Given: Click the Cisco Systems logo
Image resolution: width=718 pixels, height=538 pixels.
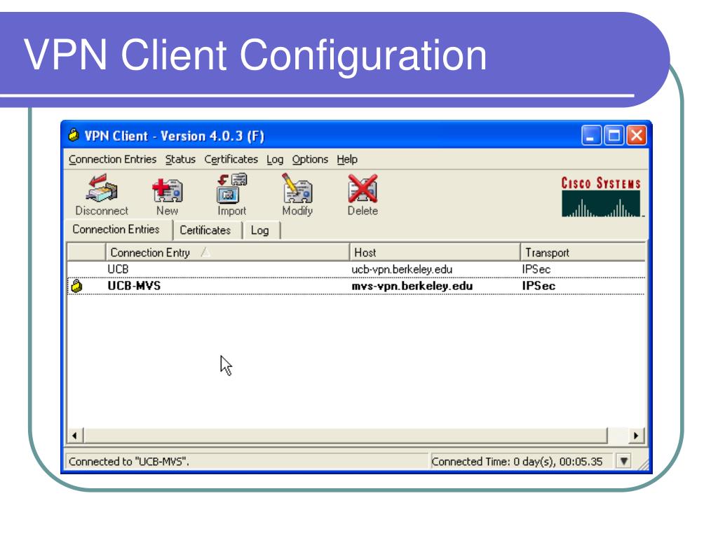Looking at the screenshot, I should [x=601, y=197].
